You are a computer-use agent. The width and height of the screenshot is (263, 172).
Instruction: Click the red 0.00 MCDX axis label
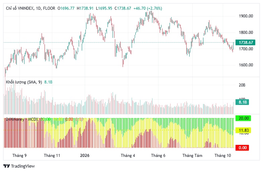pos(242,148)
